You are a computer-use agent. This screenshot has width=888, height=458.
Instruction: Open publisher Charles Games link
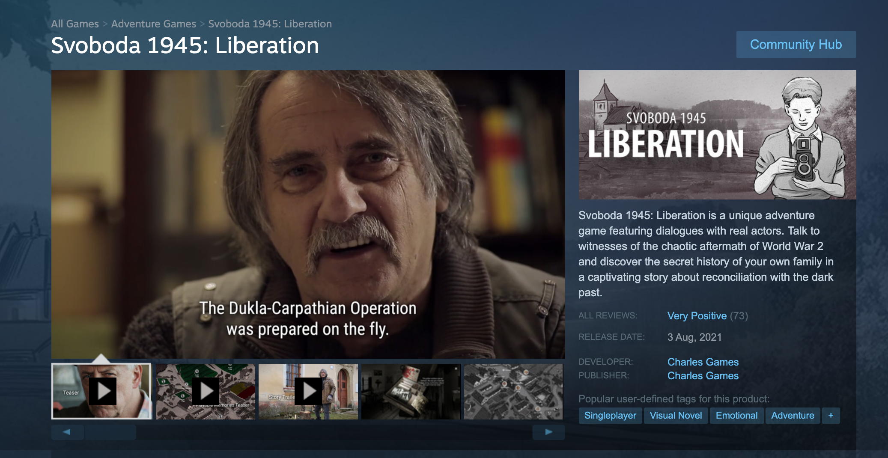(703, 376)
